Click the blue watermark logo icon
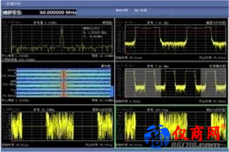Screen dimensions: 229x152 click(x=157, y=137)
